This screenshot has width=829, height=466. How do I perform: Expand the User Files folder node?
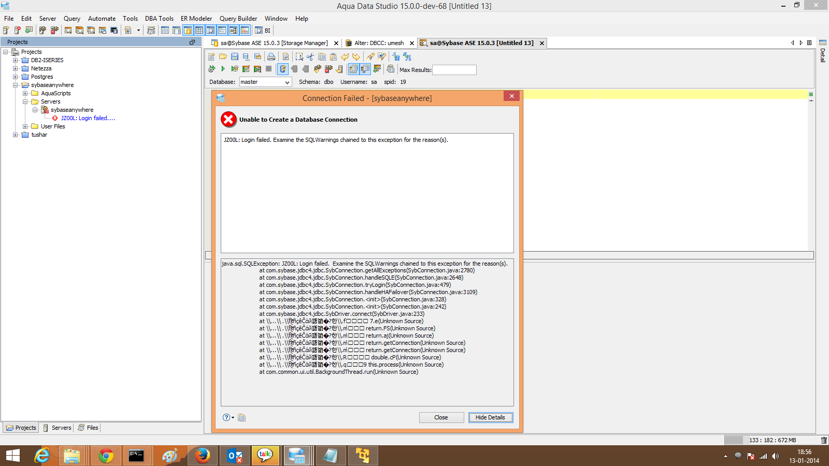click(x=25, y=126)
